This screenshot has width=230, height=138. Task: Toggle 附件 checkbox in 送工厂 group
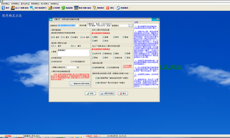[104, 58]
